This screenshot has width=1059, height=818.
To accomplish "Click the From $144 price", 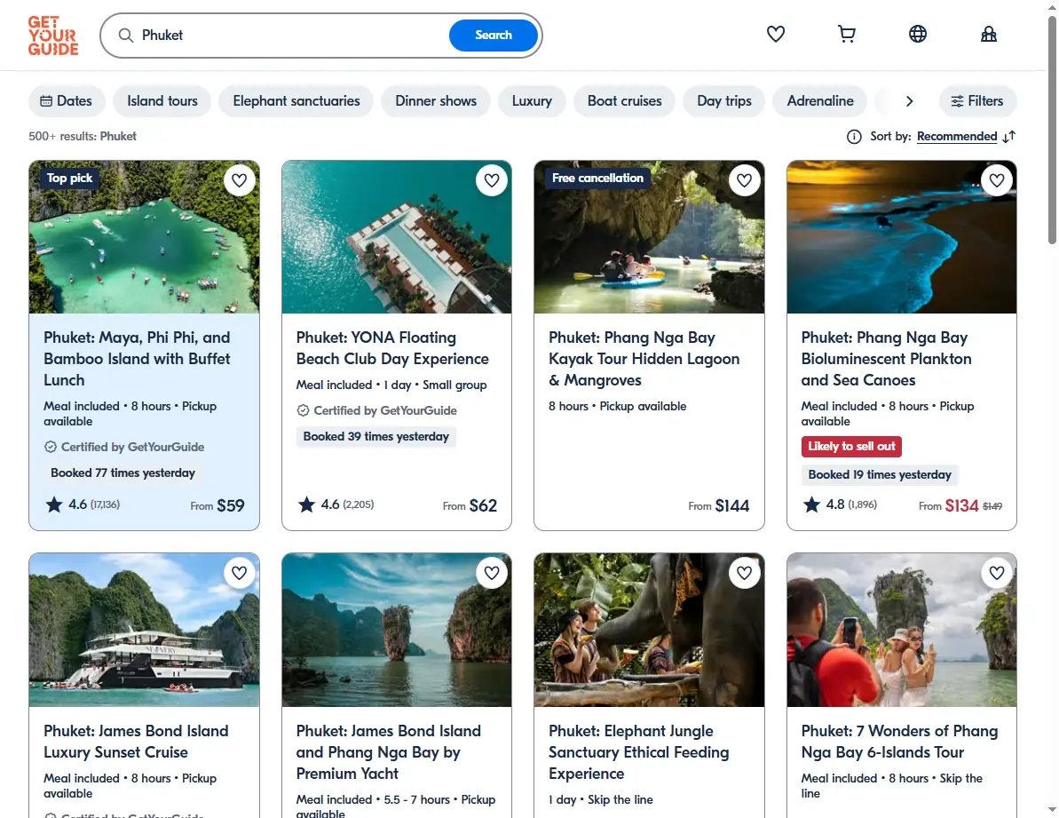I will (x=719, y=506).
